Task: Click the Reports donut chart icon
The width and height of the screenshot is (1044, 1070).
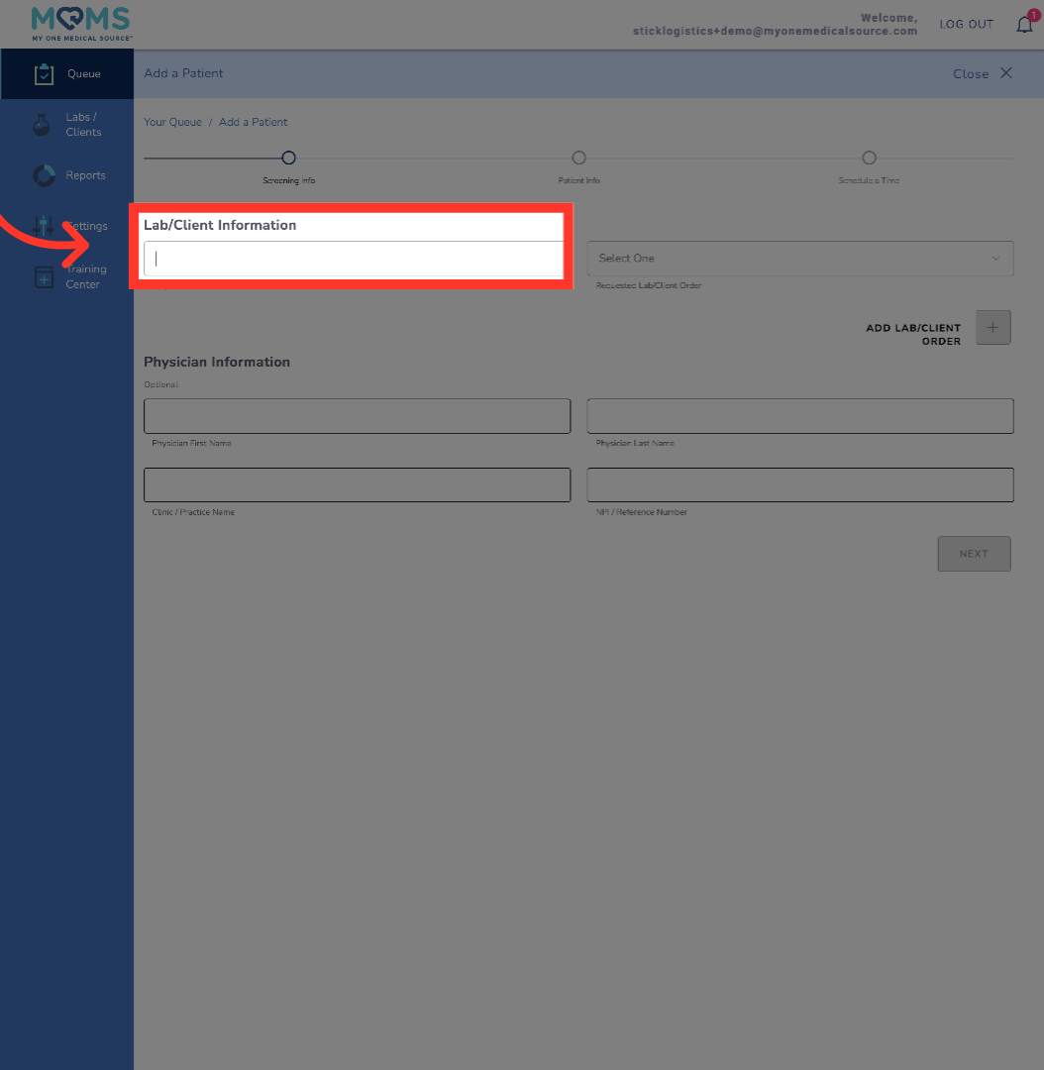Action: (x=44, y=175)
